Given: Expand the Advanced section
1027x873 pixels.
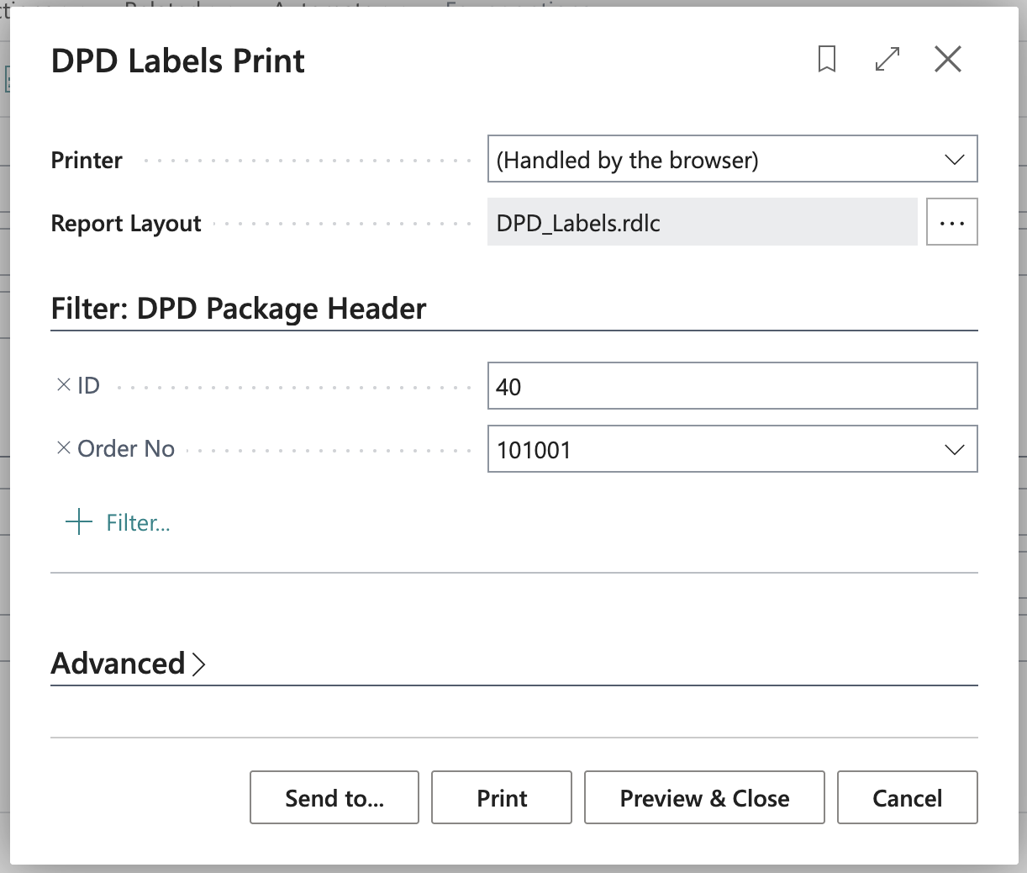Looking at the screenshot, I should [x=129, y=664].
